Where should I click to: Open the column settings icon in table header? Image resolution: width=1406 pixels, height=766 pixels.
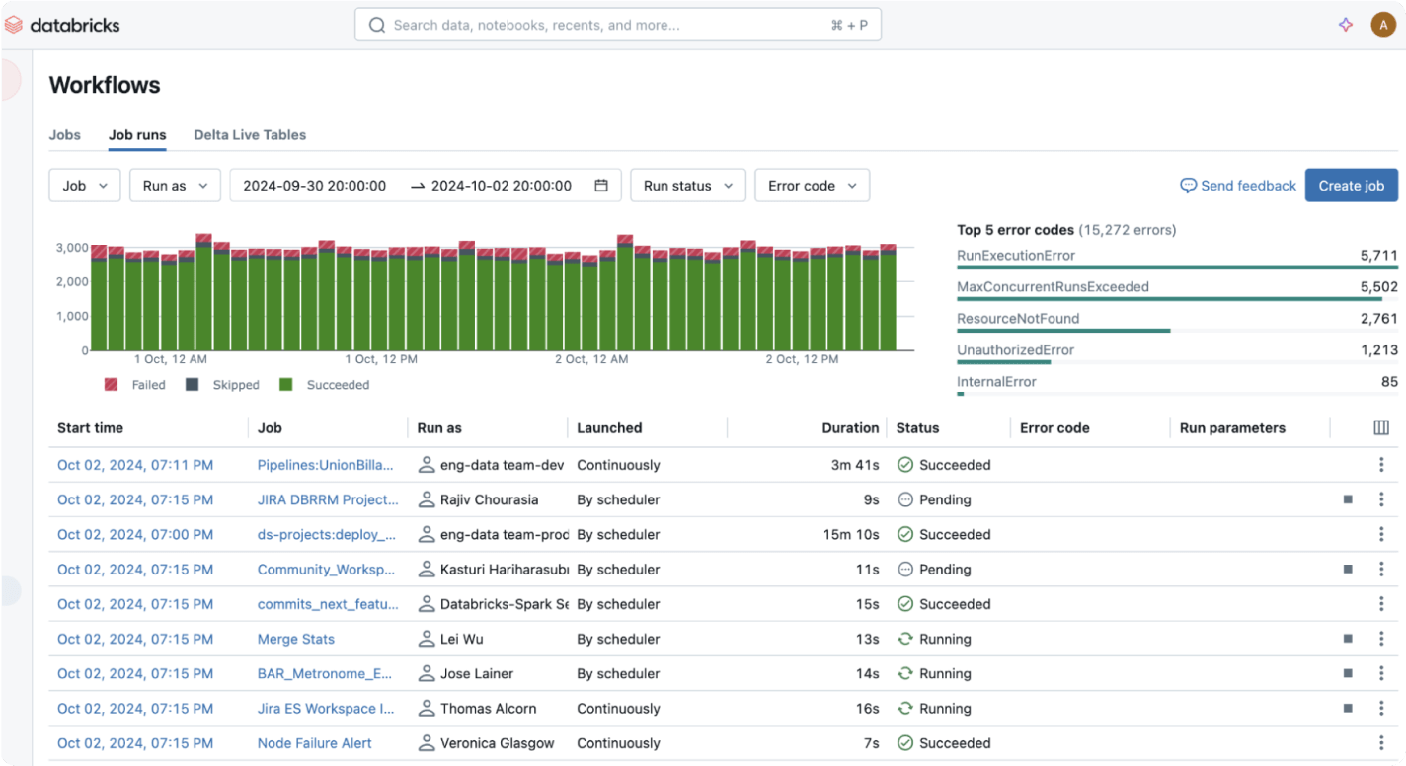1381,428
